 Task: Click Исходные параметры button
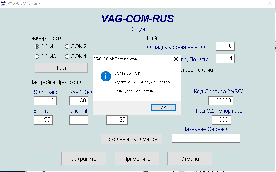pyautogui.click(x=131, y=139)
